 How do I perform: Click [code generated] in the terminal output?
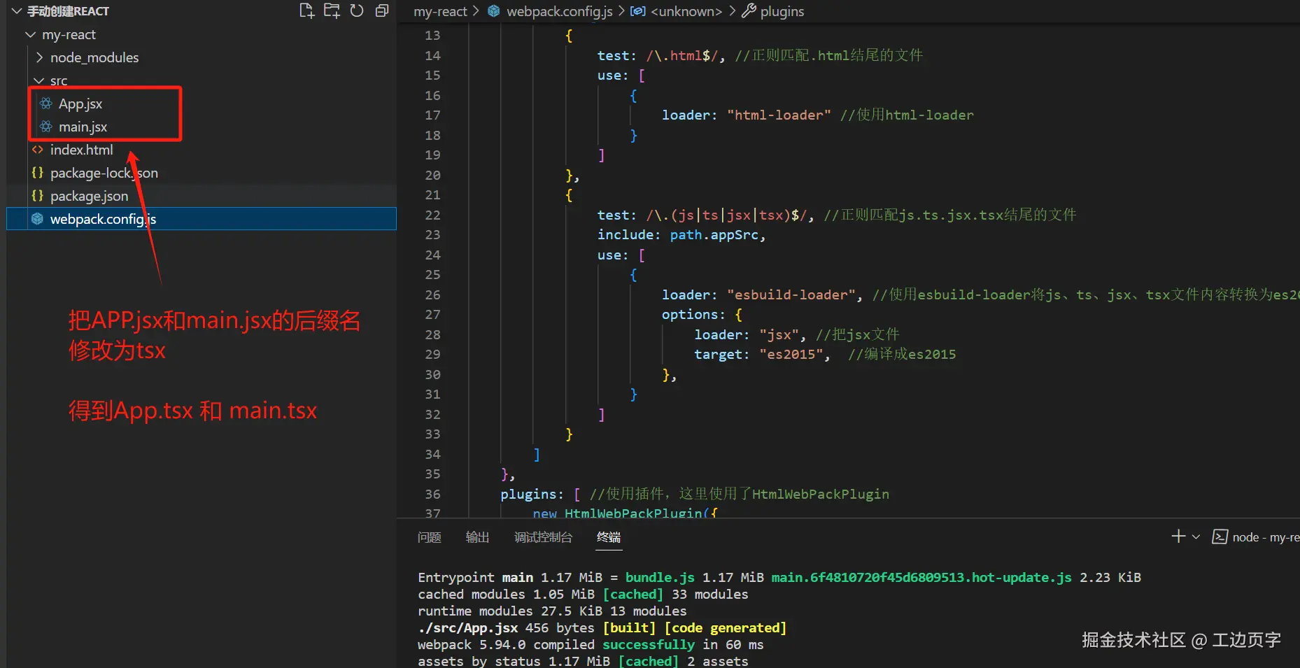click(726, 627)
